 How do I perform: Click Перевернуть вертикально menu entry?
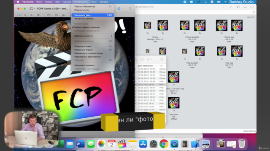coord(93,57)
